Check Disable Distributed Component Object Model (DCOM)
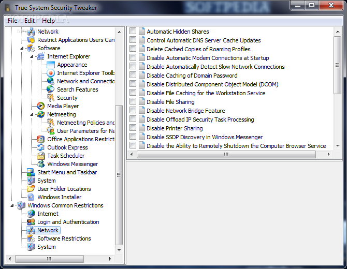This screenshot has height=269, width=347. pyautogui.click(x=133, y=84)
